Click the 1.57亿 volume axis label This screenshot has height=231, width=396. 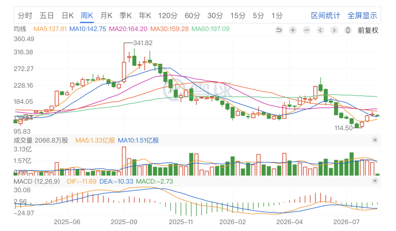point(23,161)
